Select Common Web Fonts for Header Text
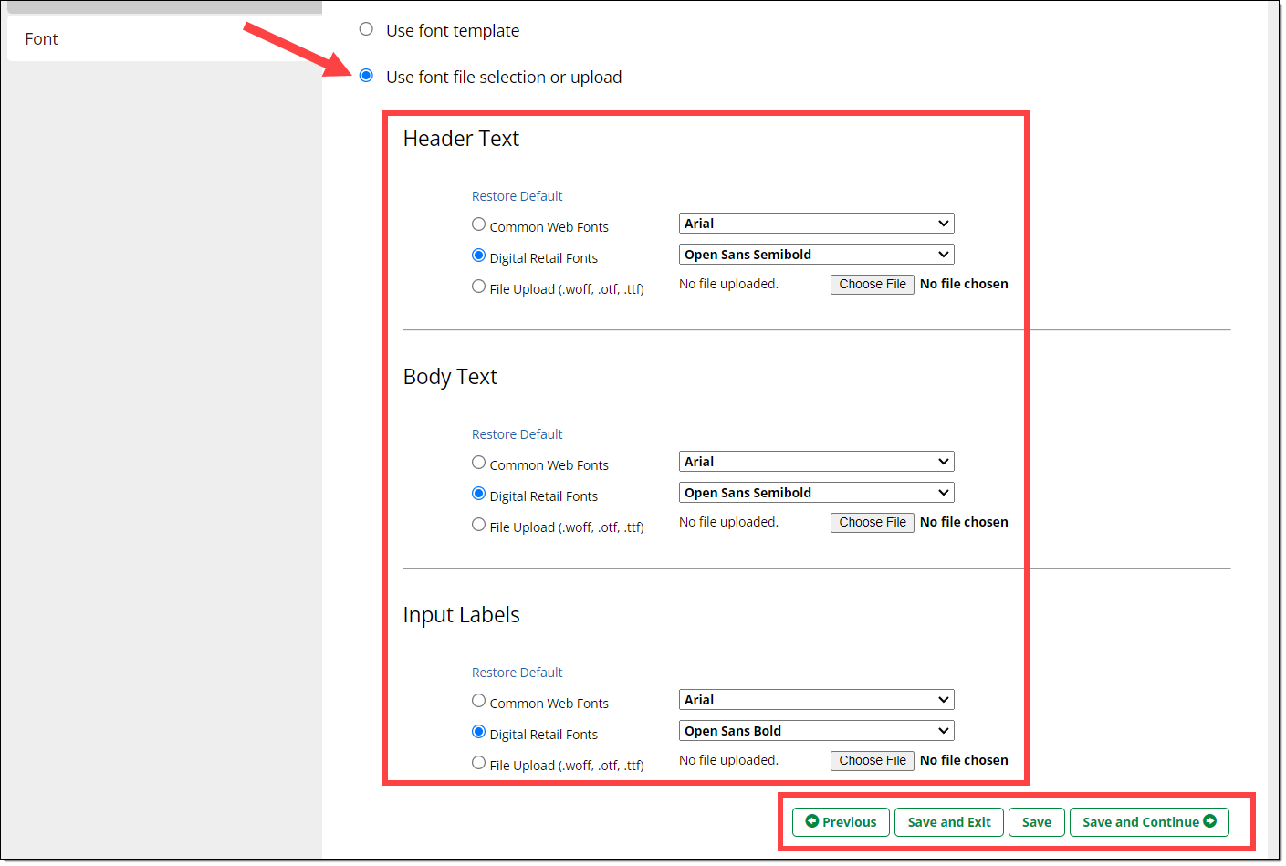 pos(478,224)
